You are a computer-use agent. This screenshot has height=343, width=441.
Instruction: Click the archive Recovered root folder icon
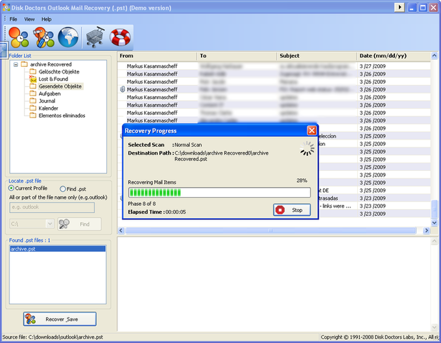(x=25, y=64)
